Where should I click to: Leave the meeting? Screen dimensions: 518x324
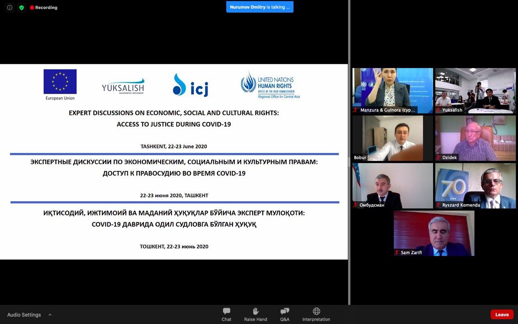tap(502, 315)
